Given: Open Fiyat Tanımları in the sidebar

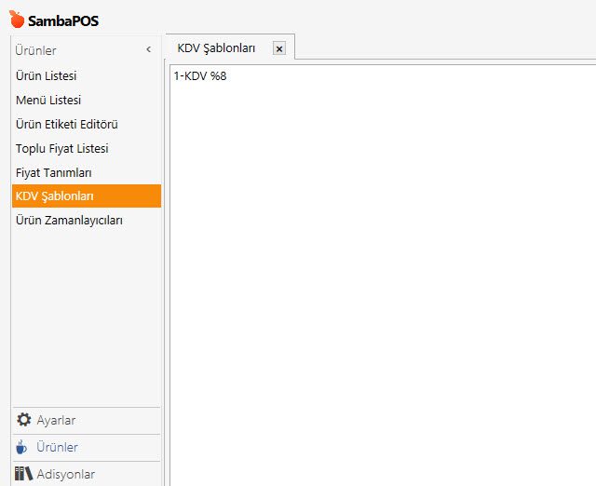Looking at the screenshot, I should 53,172.
